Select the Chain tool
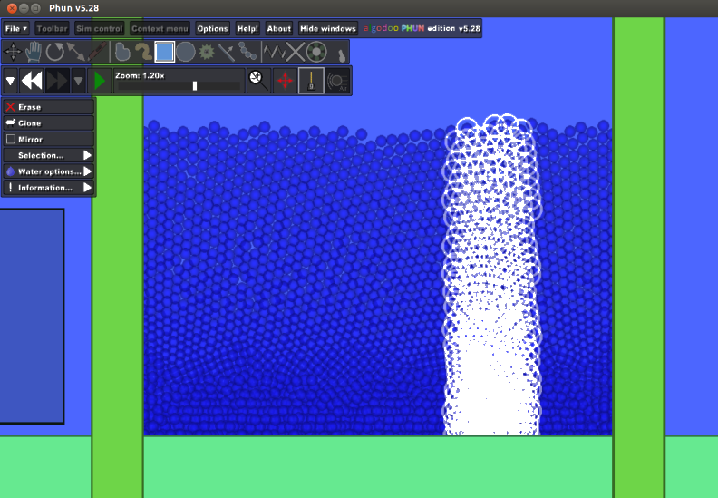The image size is (718, 498). click(x=250, y=52)
